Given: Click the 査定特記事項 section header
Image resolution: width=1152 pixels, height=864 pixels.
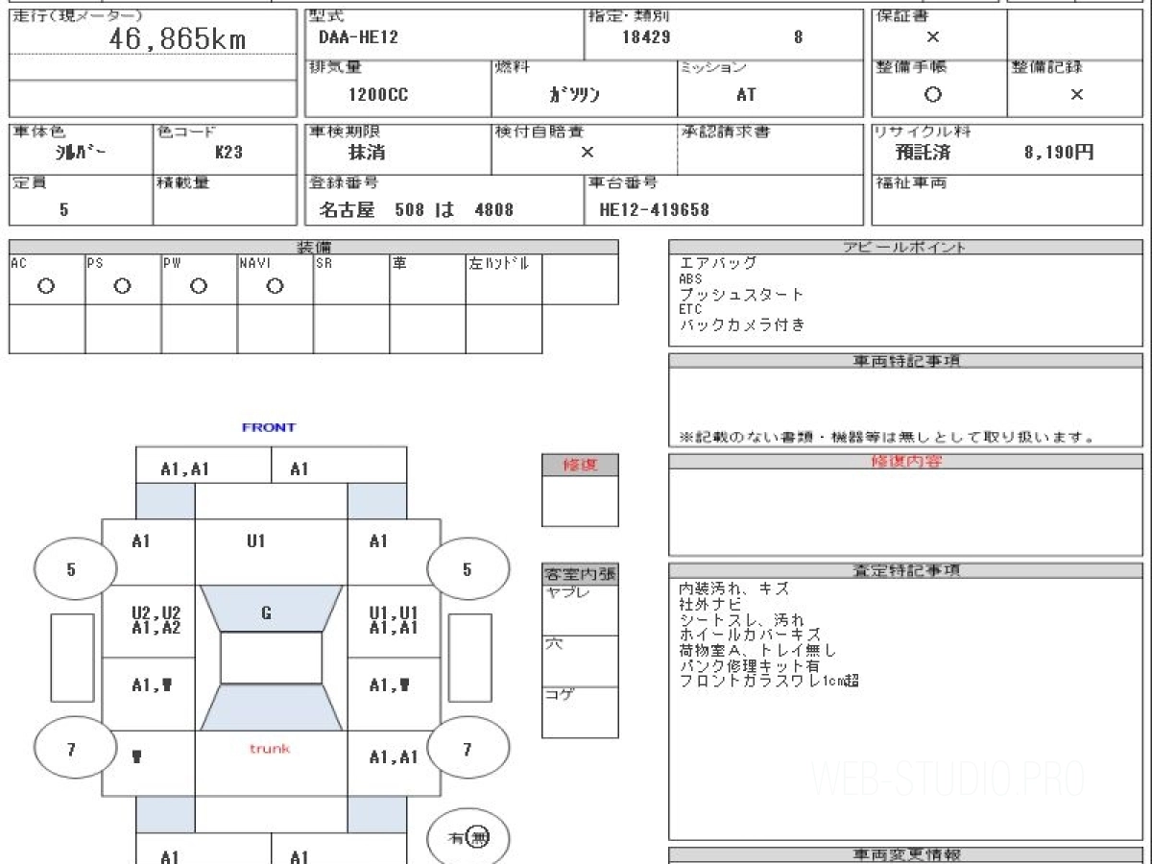Looking at the screenshot, I should click(904, 570).
